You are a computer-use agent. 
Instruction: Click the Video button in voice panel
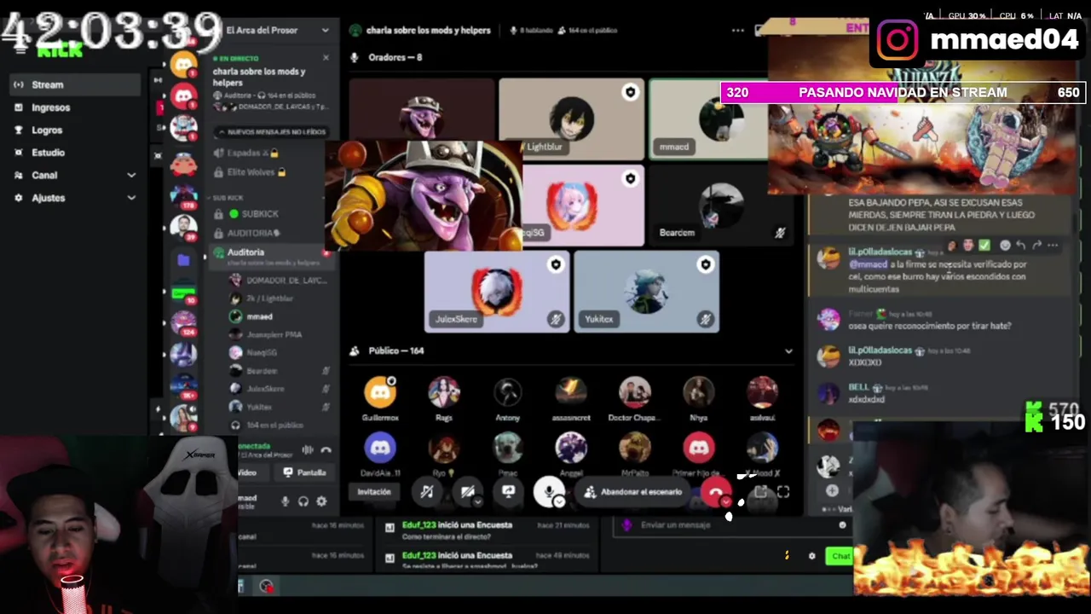(247, 472)
